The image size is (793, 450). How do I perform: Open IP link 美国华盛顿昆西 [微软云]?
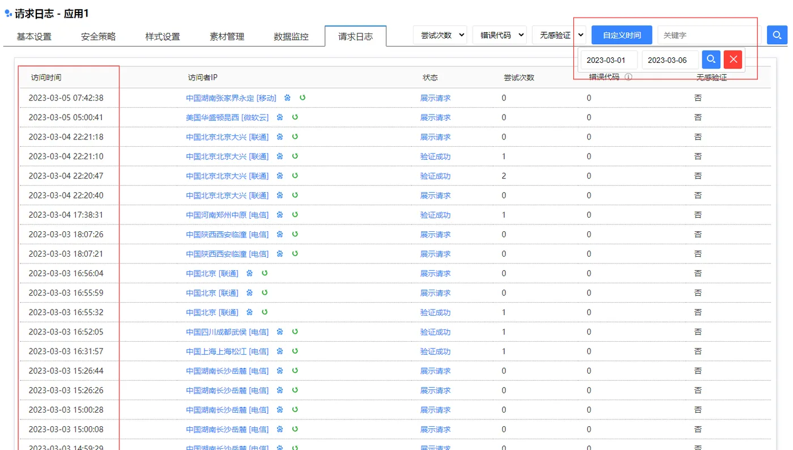click(x=227, y=117)
